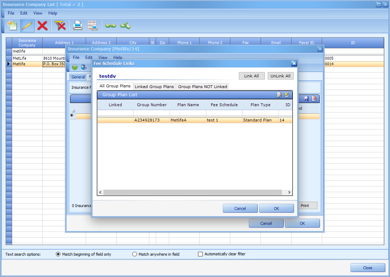Viewport: 390px width, 277px height.
Task: Click Close button in Insurance Company List window
Action: coord(368,267)
